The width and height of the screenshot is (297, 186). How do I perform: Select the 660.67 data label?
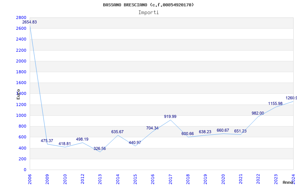tap(223, 131)
